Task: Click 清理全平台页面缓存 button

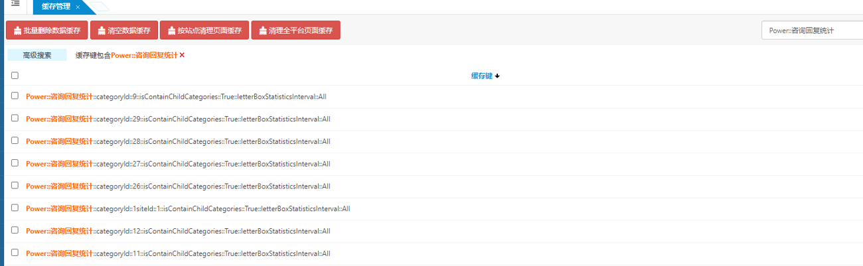Action: (x=295, y=31)
